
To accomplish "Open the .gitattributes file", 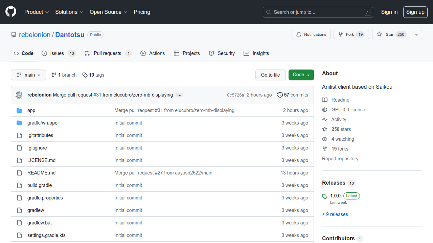I will point(40,135).
